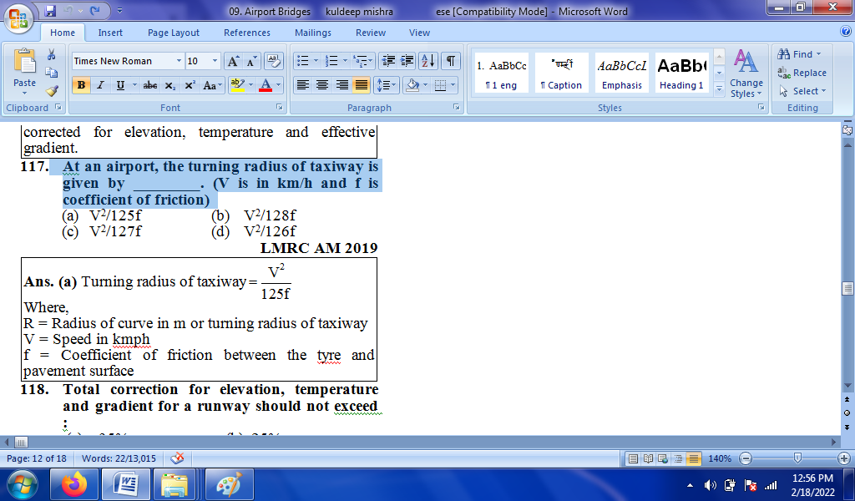
Task: Select the Format Painter brush
Action: coord(51,90)
